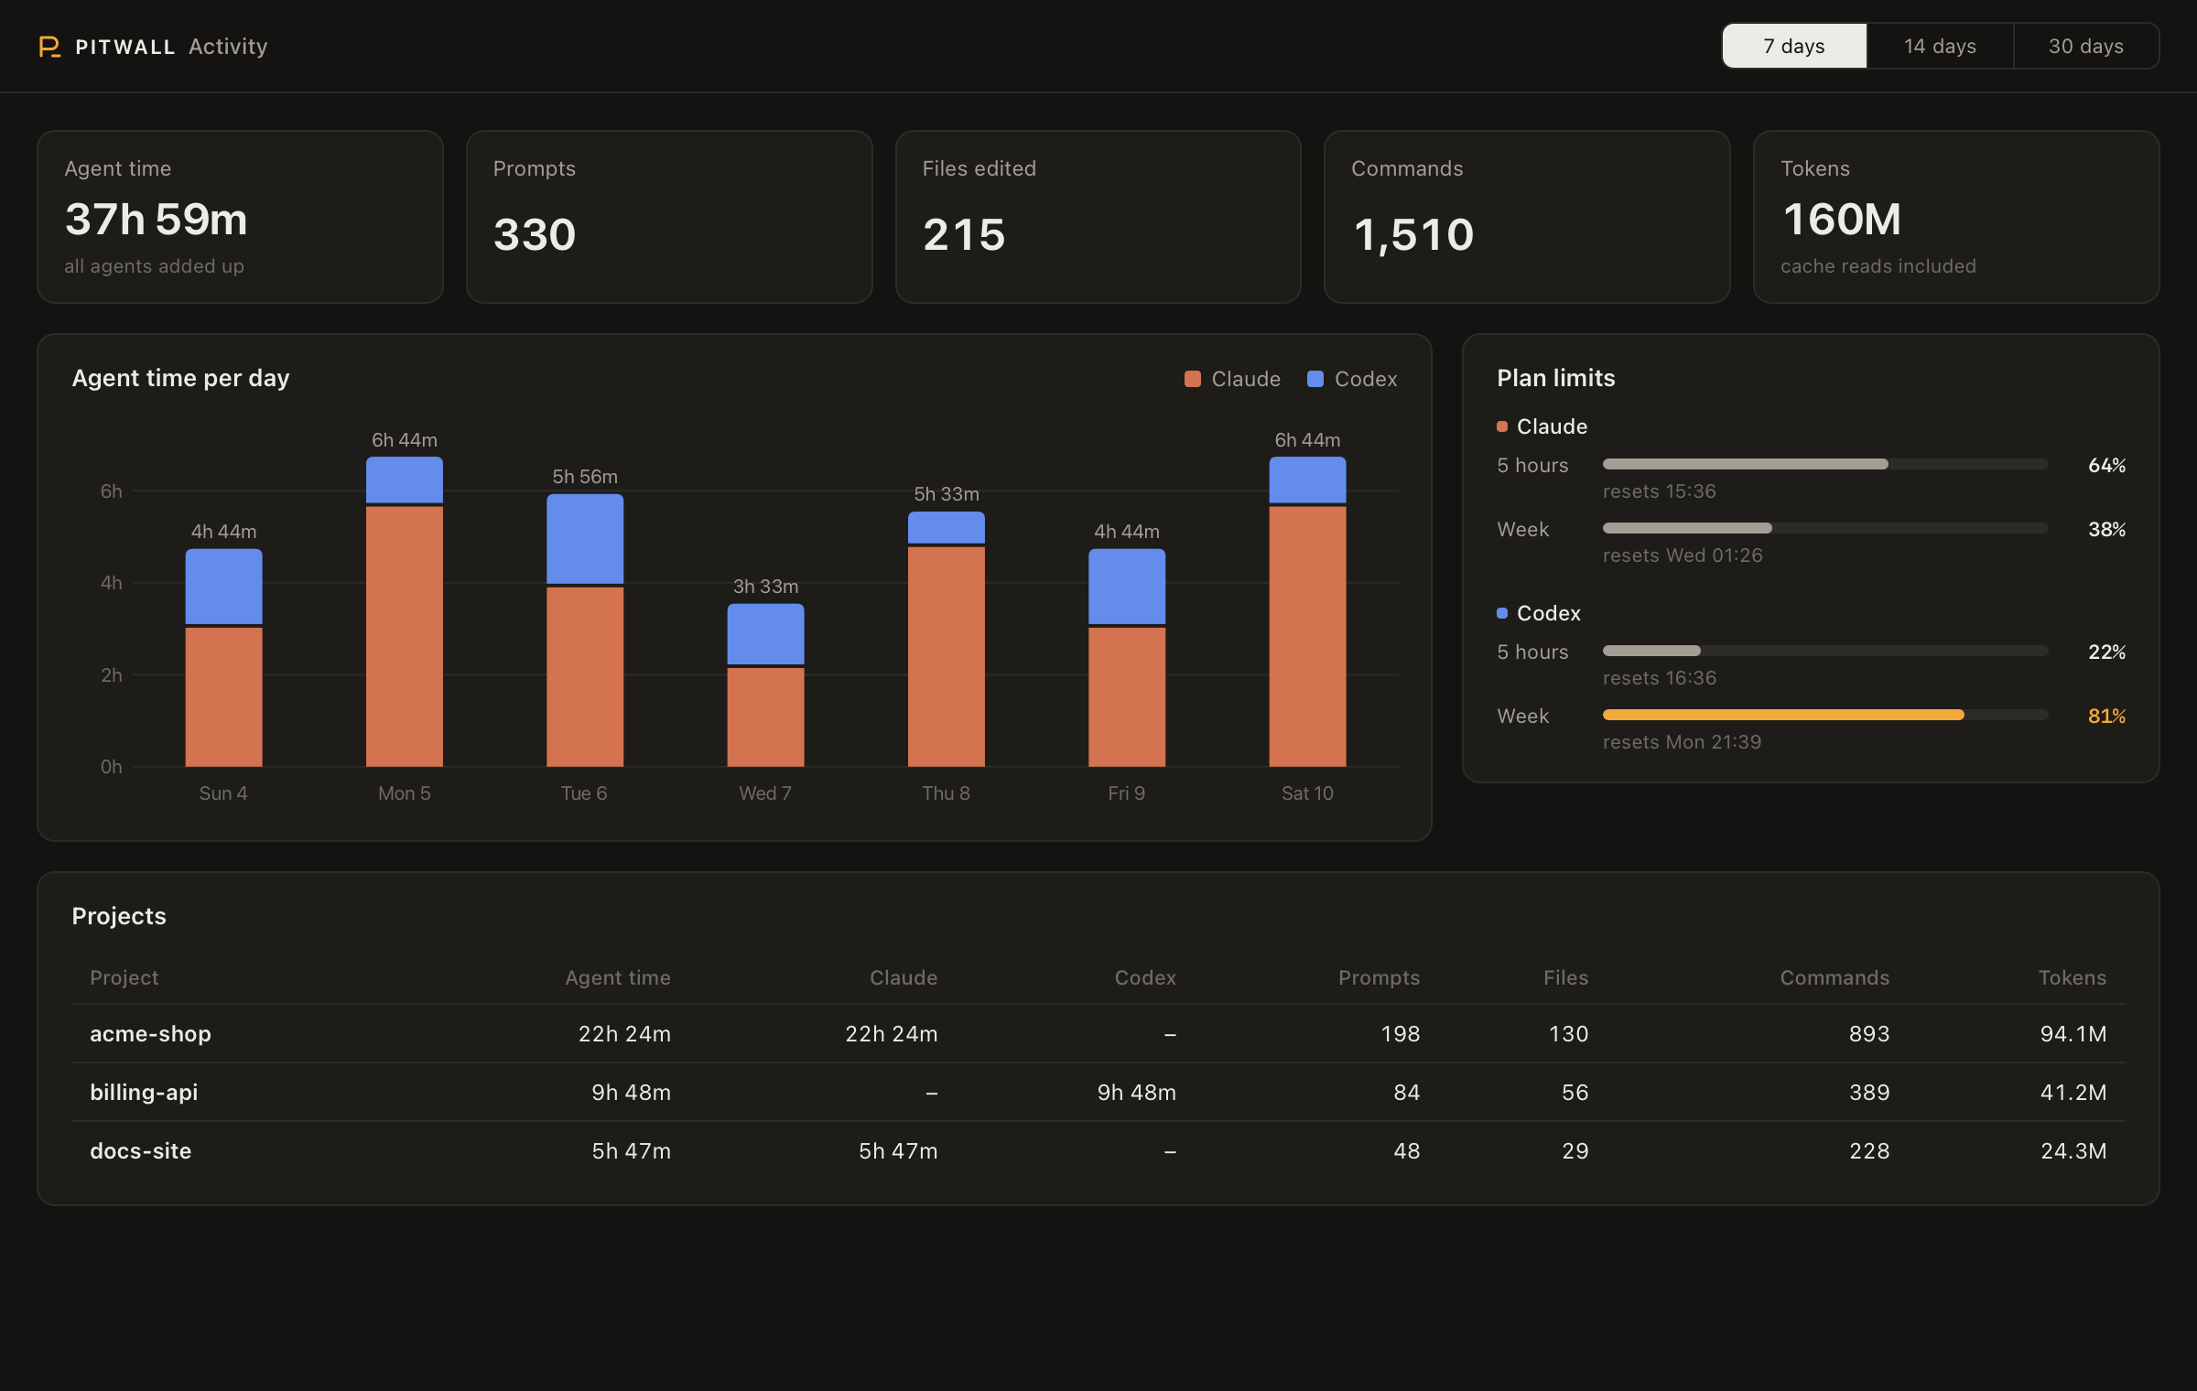Viewport: 2197px width, 1391px height.
Task: Click the Pitwall logo icon
Action: click(x=49, y=47)
